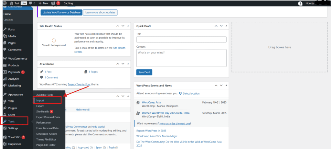Click the Marketing megaphone icon

coord(5,86)
